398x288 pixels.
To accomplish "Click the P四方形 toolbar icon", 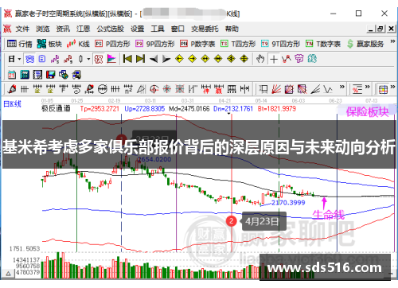I will [x=112, y=44].
